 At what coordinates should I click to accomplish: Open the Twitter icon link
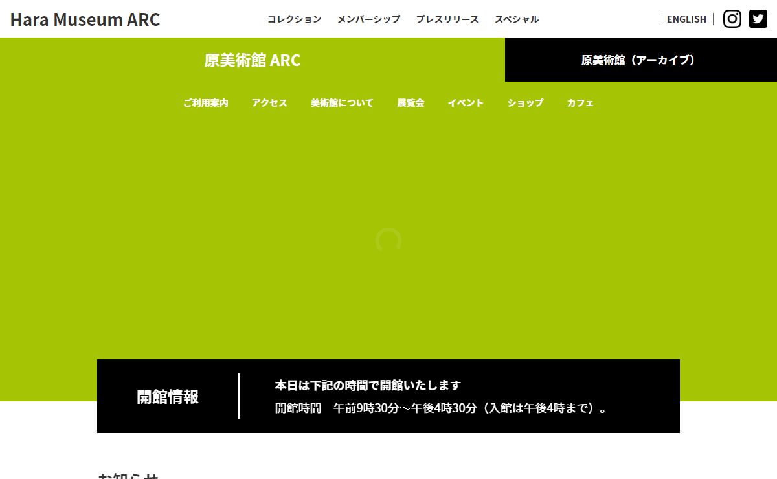pos(758,19)
